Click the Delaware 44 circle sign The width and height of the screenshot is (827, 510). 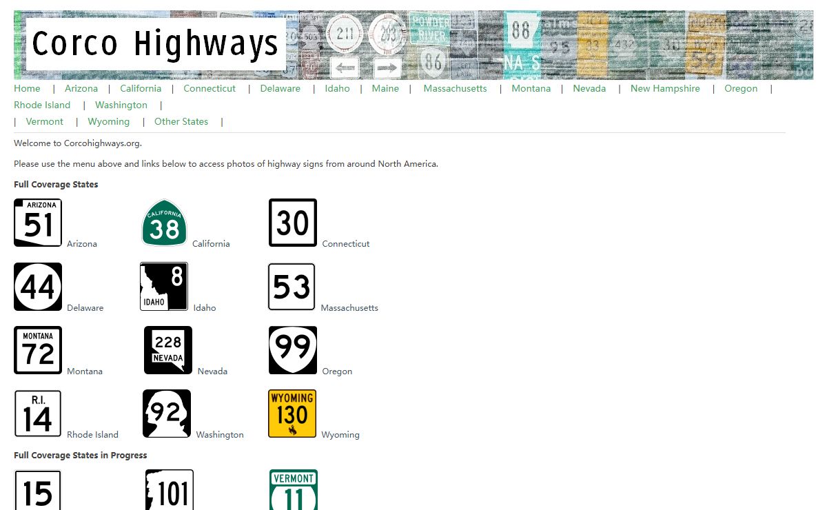point(38,287)
